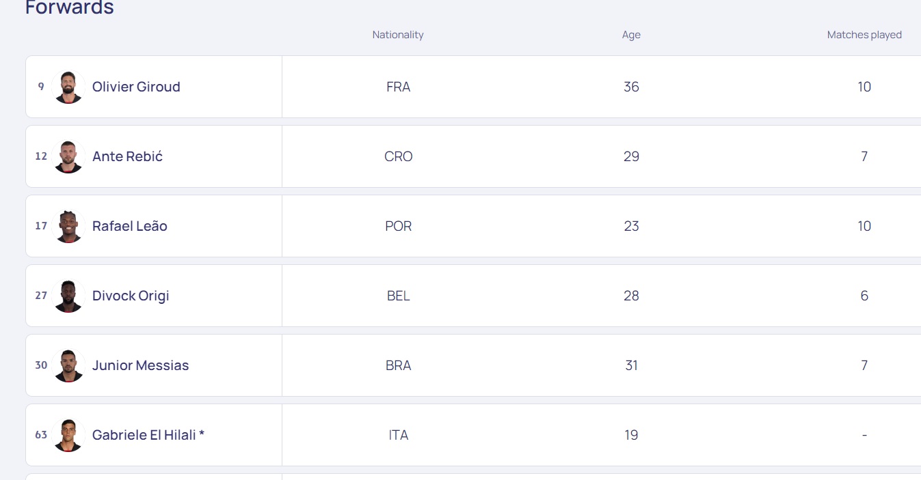
Task: Select the POR nationality for Leão
Action: [398, 226]
